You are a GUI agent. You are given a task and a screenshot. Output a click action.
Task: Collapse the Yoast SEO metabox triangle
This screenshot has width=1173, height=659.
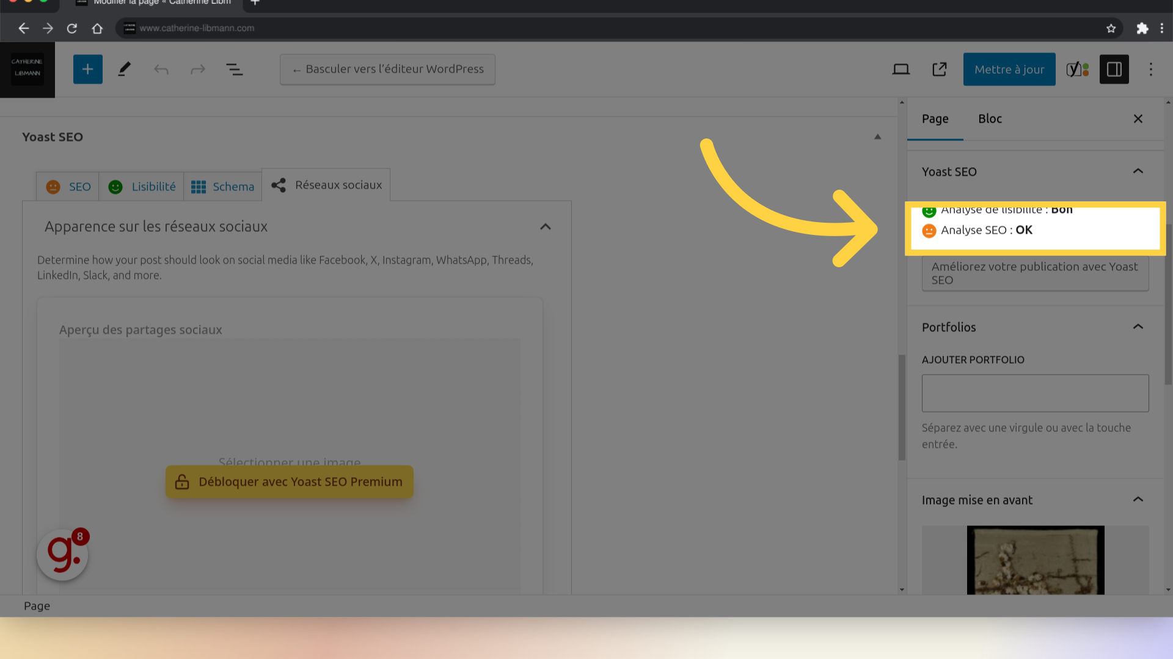coord(877,137)
